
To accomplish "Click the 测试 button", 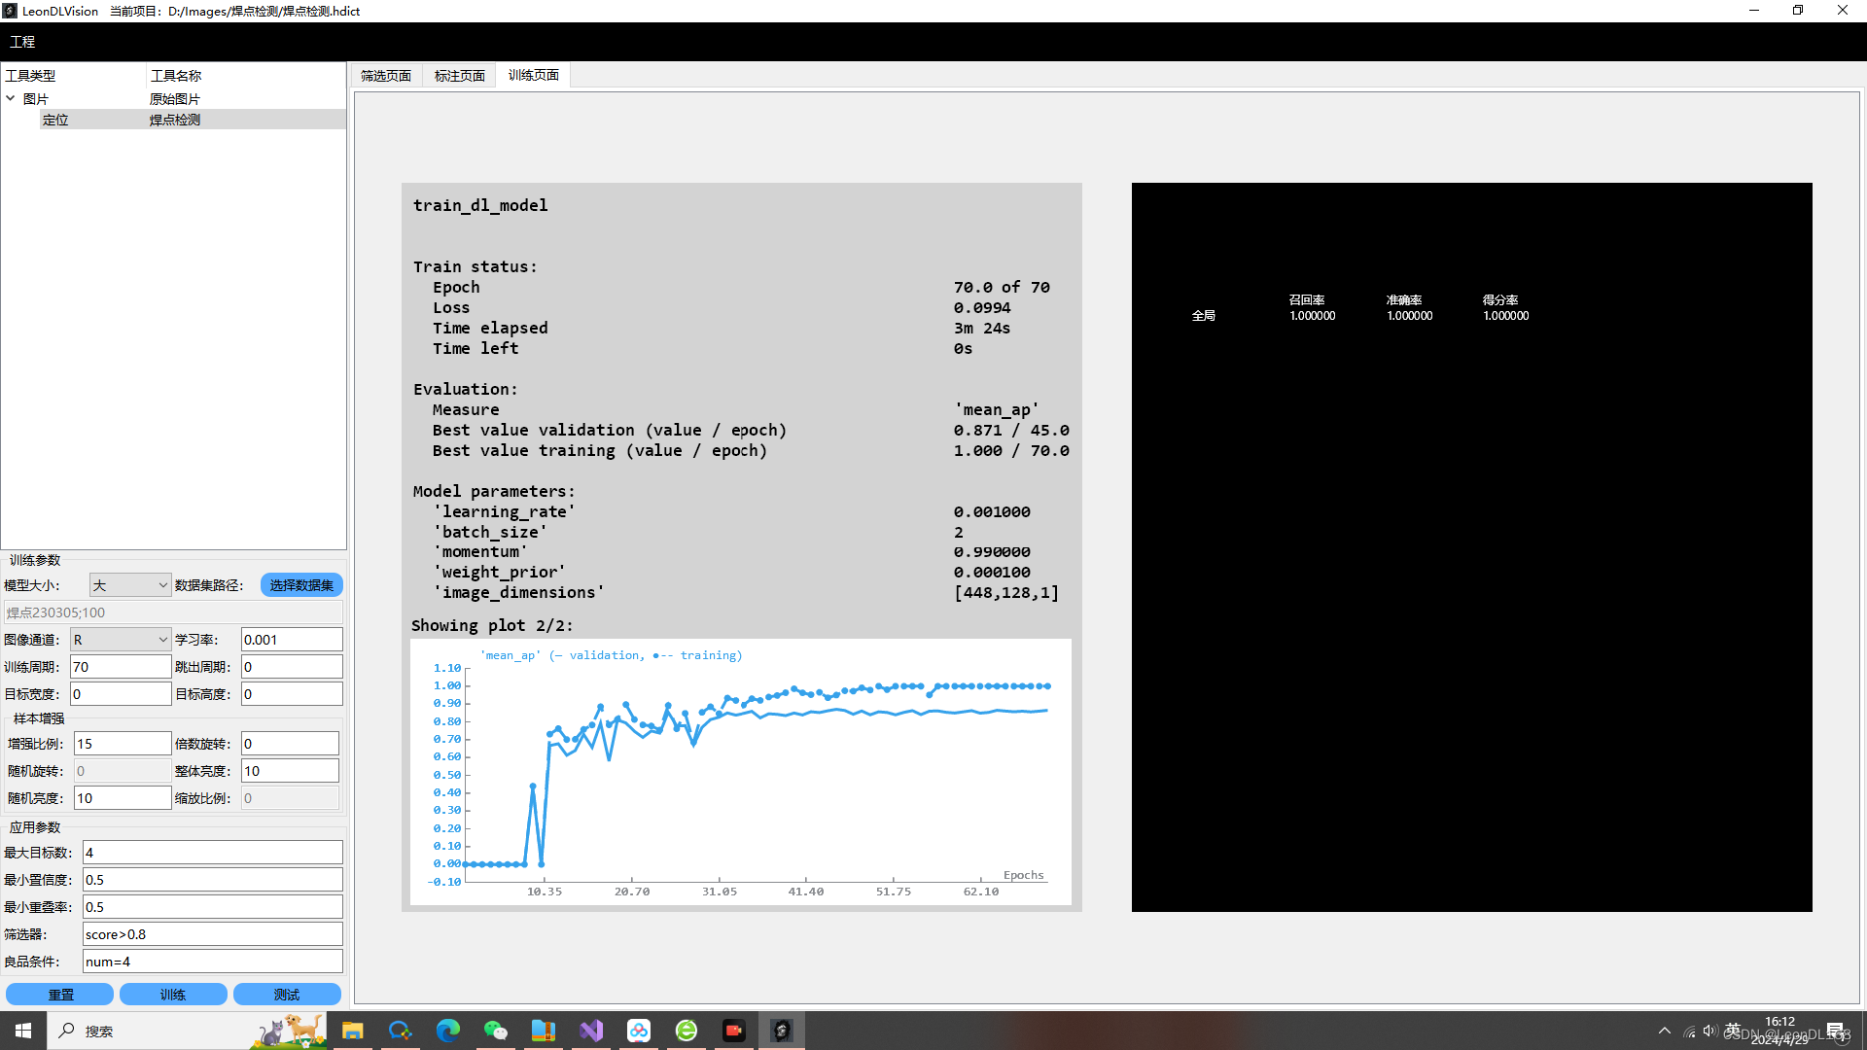I will tap(287, 995).
